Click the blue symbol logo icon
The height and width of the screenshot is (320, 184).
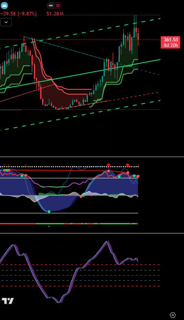[x=4, y=5]
